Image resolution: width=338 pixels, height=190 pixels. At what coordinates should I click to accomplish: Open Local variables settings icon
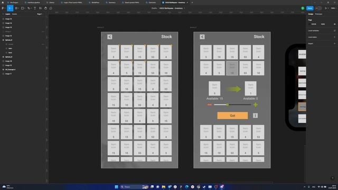coord(334,31)
